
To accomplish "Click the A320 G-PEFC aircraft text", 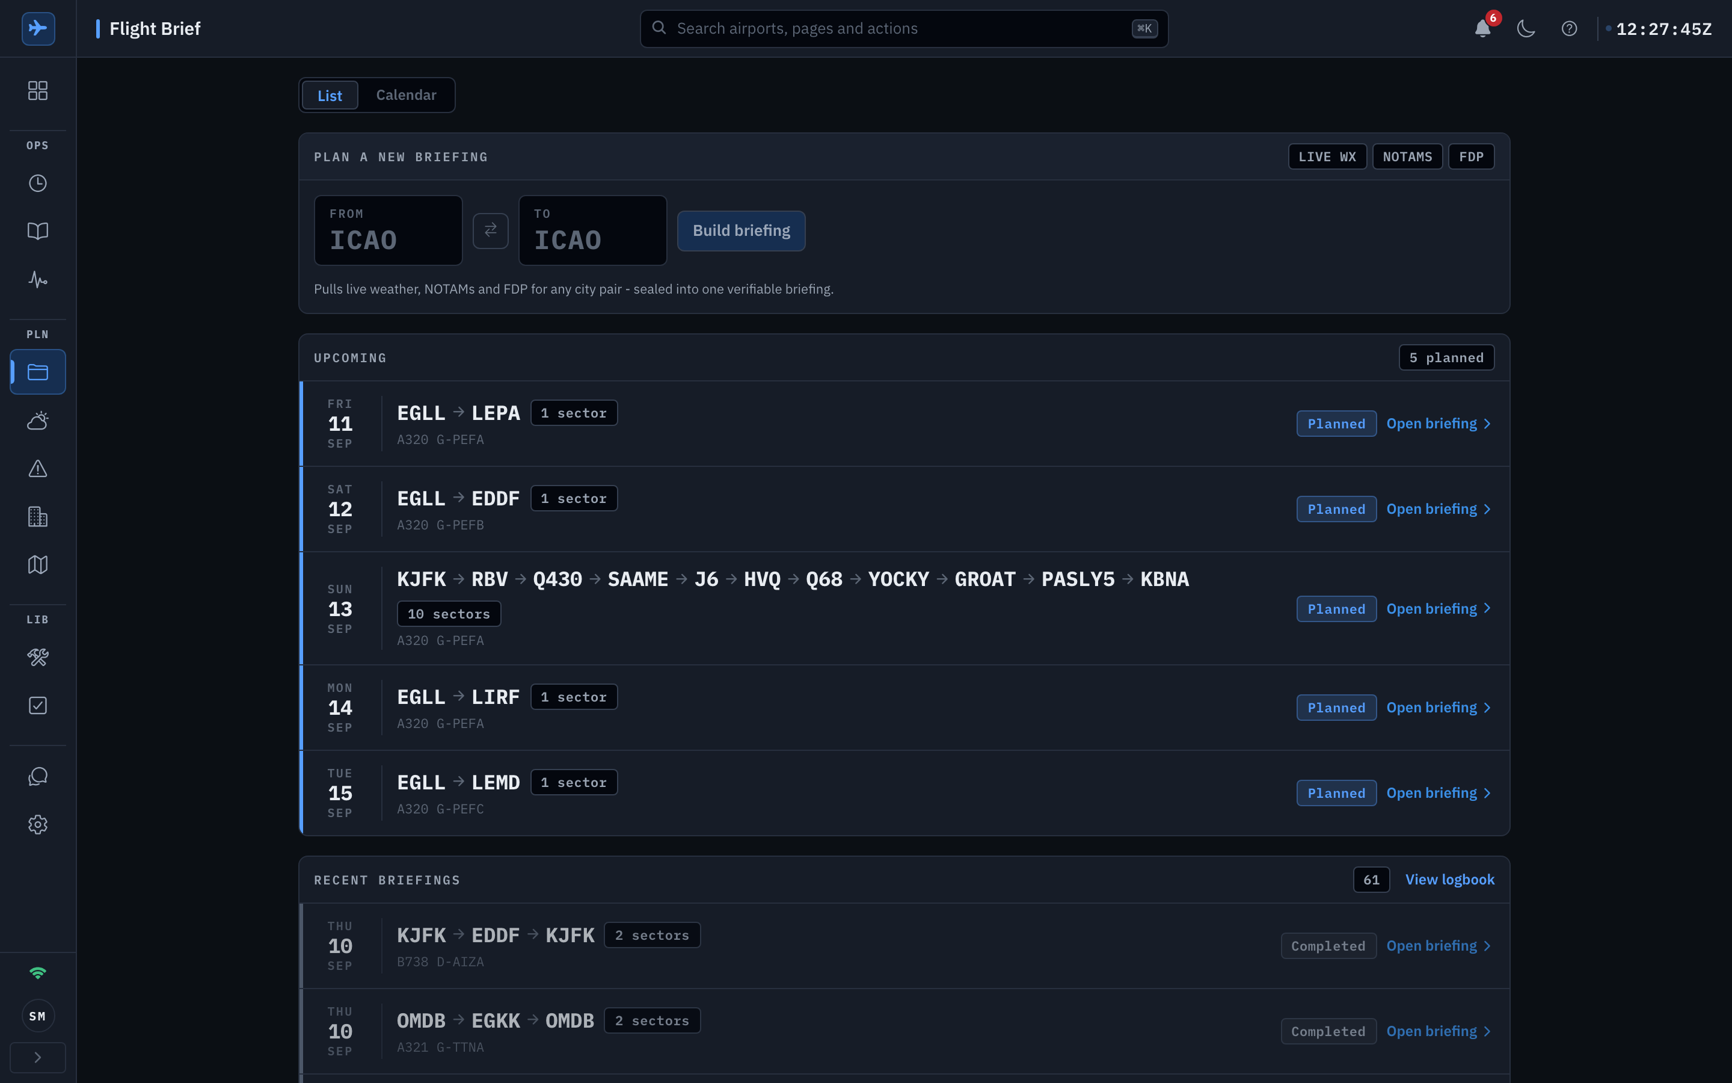I will 440,809.
